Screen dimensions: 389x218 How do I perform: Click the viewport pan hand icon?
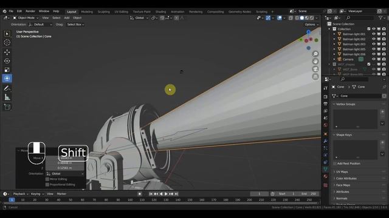tap(315, 61)
